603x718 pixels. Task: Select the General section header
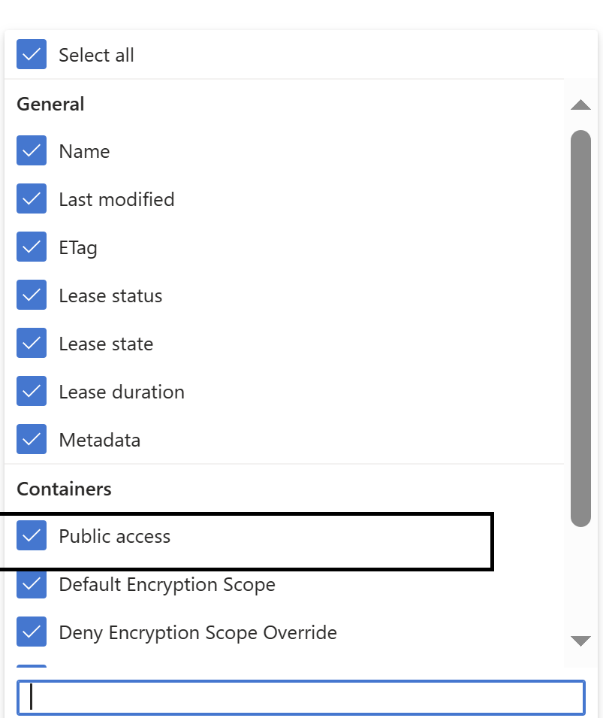tap(50, 104)
